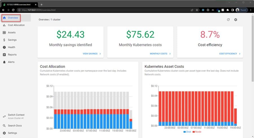This screenshot has height=138, width=254.
Task: Click the refresh icon beside the settings gear
Action: pos(228,20)
